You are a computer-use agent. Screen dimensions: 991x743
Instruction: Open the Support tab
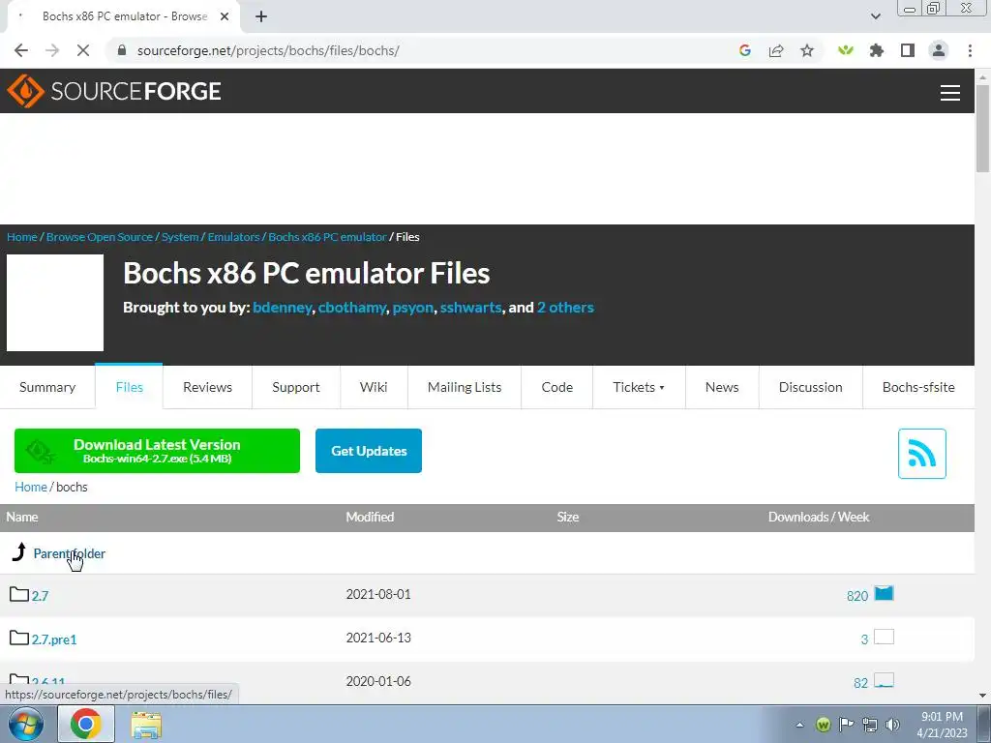[x=296, y=387]
